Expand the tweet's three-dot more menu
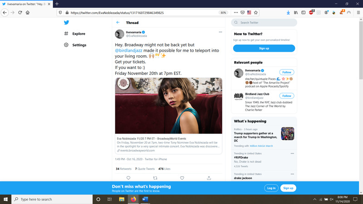The width and height of the screenshot is (363, 204). (221, 32)
